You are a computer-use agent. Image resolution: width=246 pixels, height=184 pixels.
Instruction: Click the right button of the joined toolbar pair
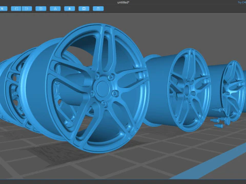tap(27, 9)
